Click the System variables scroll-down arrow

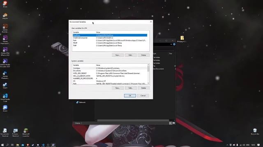(148, 83)
